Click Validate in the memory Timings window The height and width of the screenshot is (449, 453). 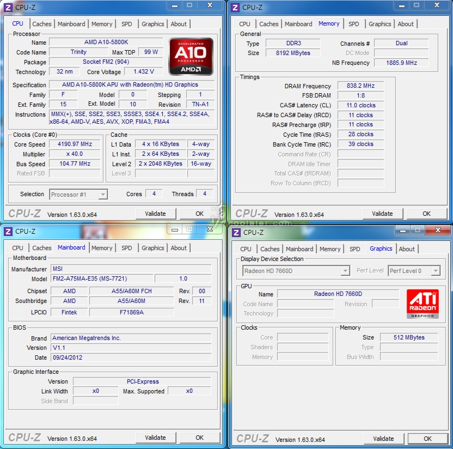point(382,214)
